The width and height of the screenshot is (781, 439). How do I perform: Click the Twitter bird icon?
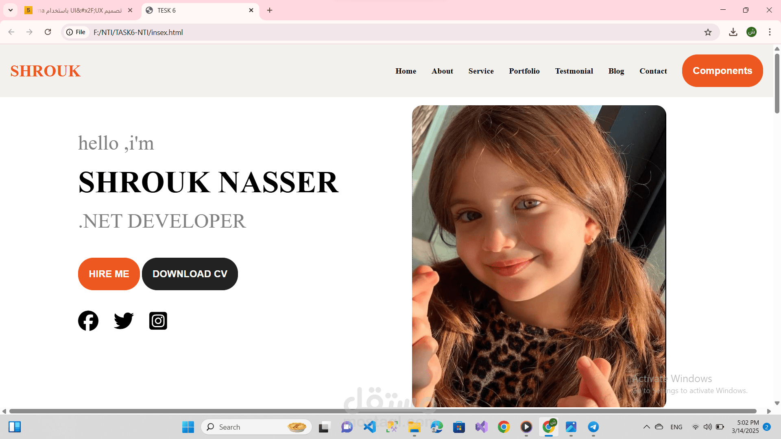coord(123,321)
